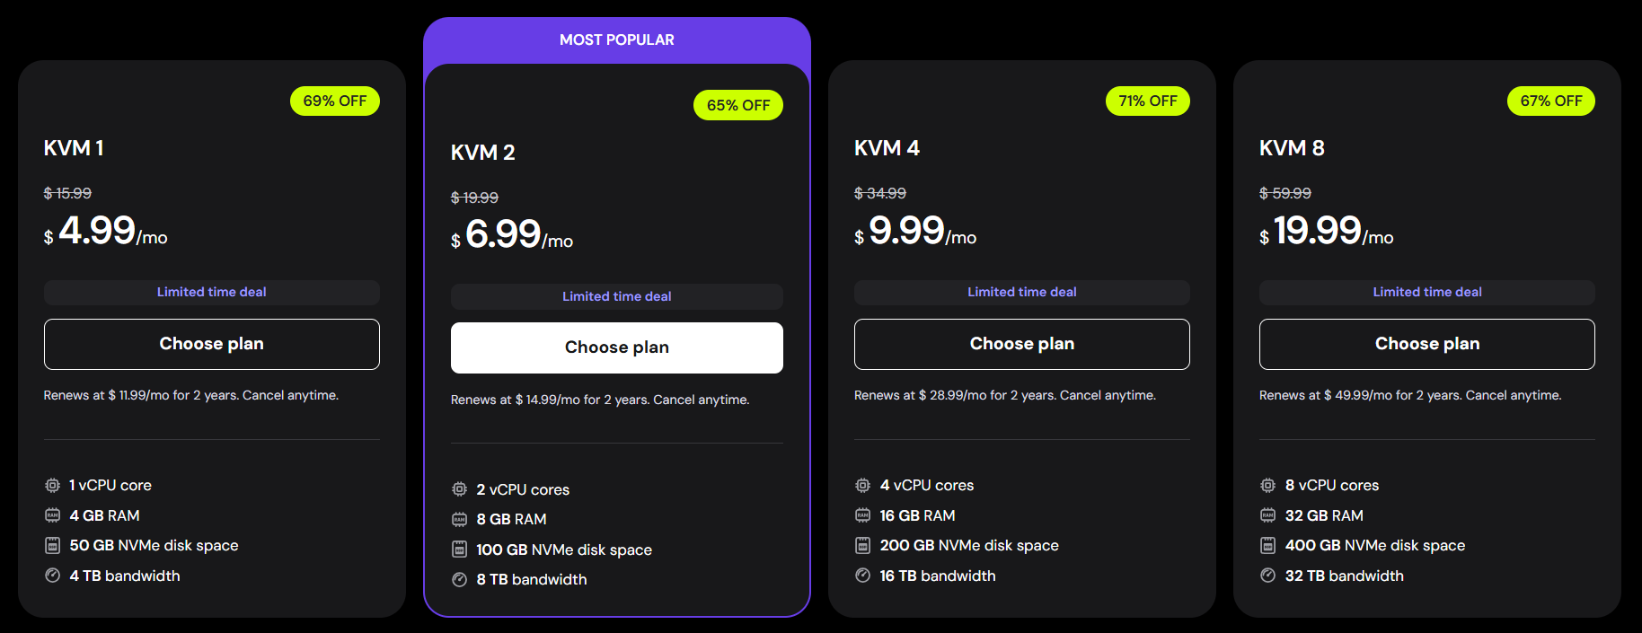Click the RAM icon beside 8 GB RAM

pyautogui.click(x=459, y=520)
